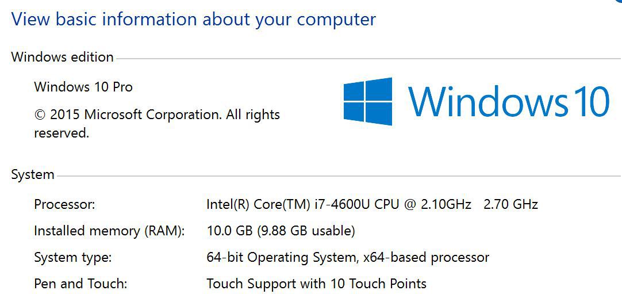Click the divider line beside System header
This screenshot has height=294, width=622.
(x=339, y=175)
